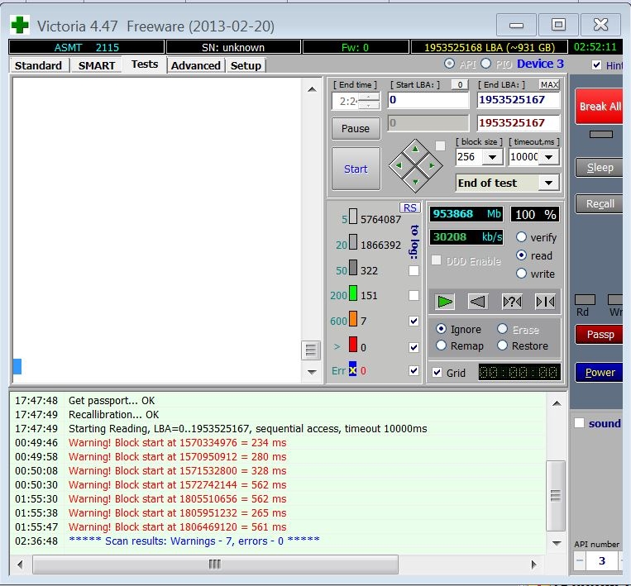Select the verify radio button
The image size is (631, 586).
coord(521,237)
